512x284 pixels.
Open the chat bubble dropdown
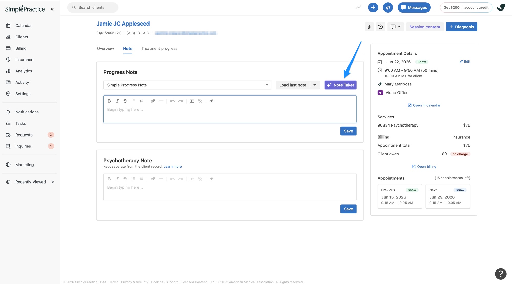pyautogui.click(x=396, y=27)
